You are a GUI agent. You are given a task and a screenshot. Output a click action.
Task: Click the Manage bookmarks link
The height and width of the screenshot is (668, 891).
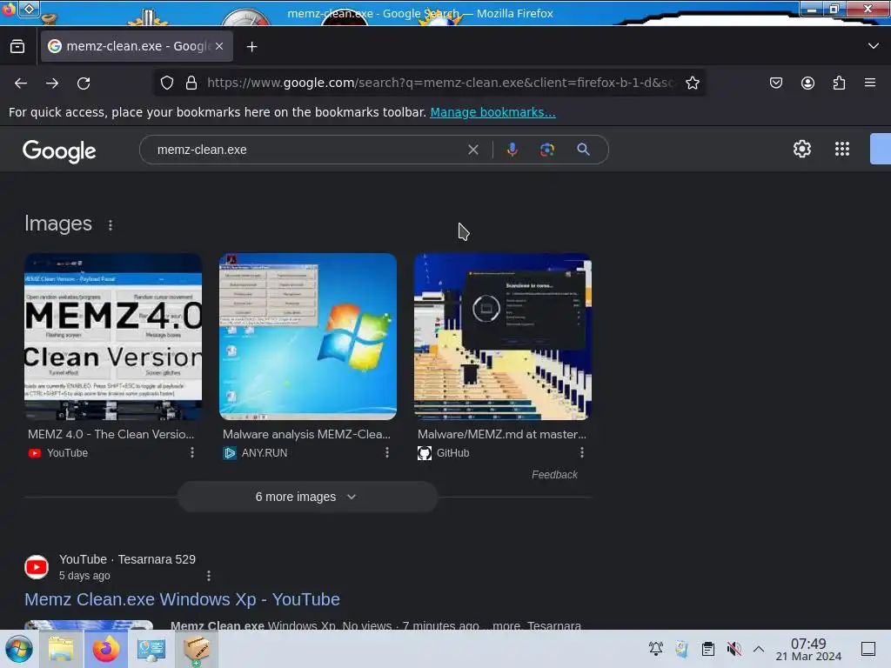(492, 112)
